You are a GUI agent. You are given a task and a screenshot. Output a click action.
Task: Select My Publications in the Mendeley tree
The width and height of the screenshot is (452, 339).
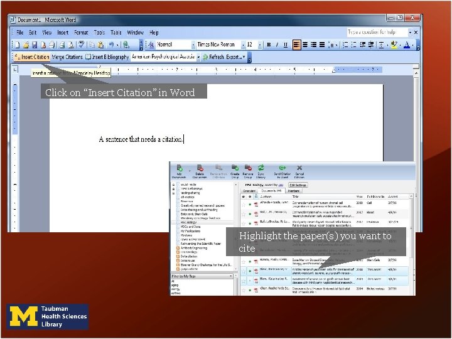click(190, 231)
